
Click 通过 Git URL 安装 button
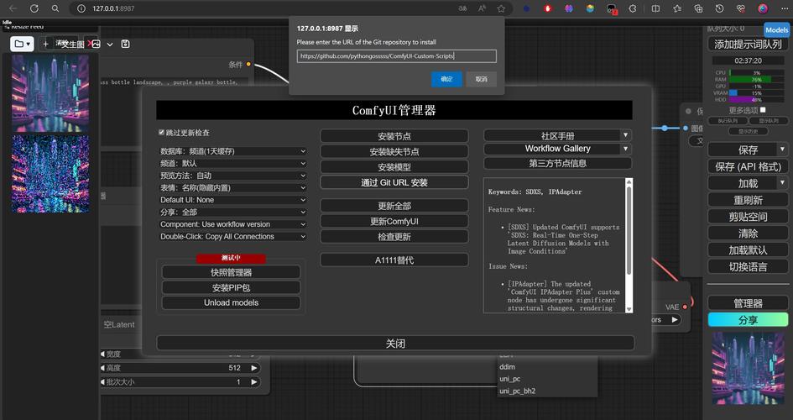[x=394, y=182]
